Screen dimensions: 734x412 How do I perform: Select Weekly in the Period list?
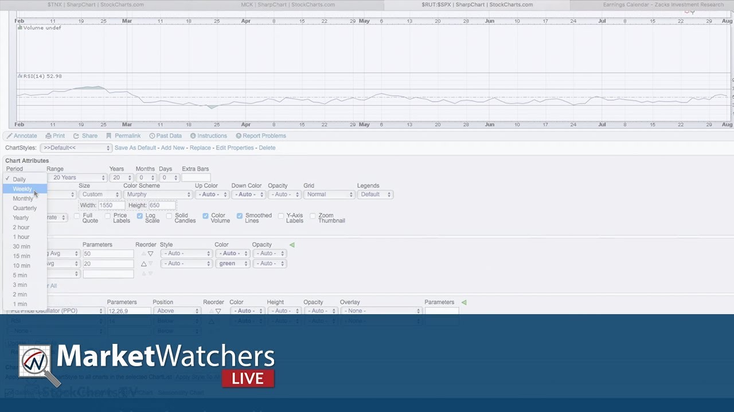25,189
